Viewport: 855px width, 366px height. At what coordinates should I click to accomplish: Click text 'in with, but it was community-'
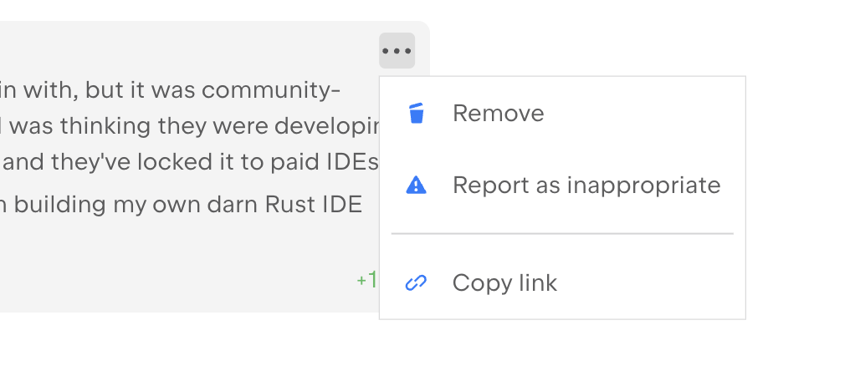pos(170,90)
